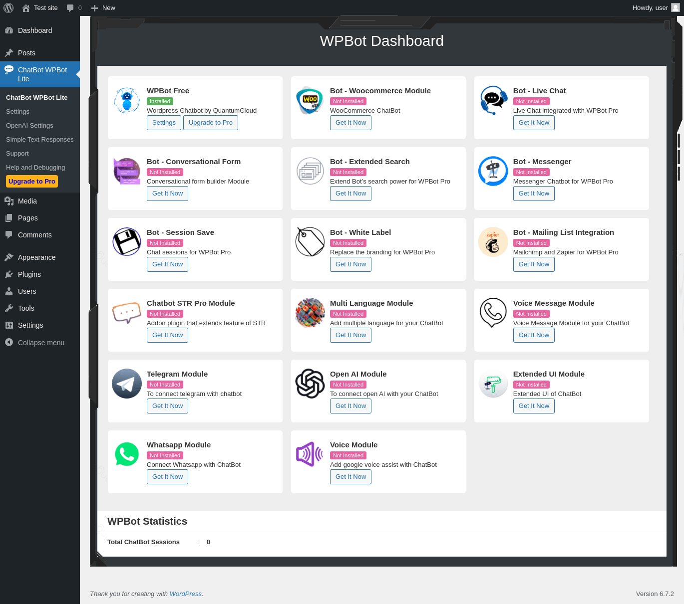This screenshot has width=684, height=604.
Task: Click the Whatsapp Module green icon
Action: pos(127,454)
